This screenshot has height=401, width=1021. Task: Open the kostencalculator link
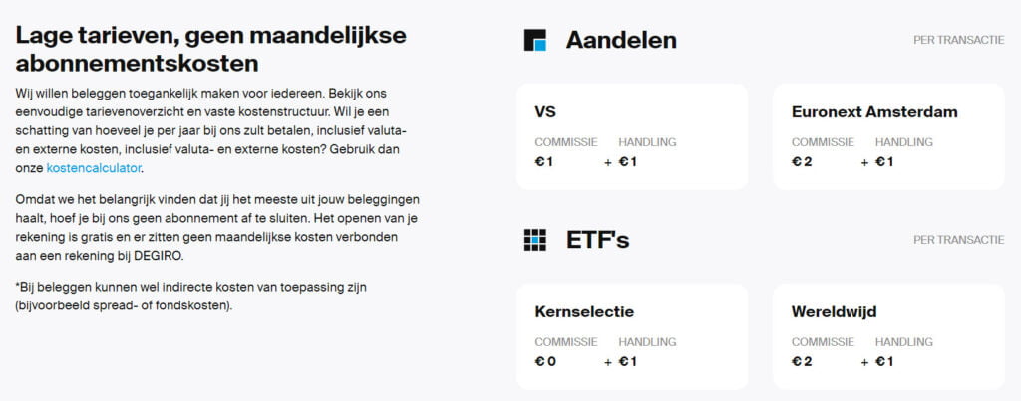94,168
